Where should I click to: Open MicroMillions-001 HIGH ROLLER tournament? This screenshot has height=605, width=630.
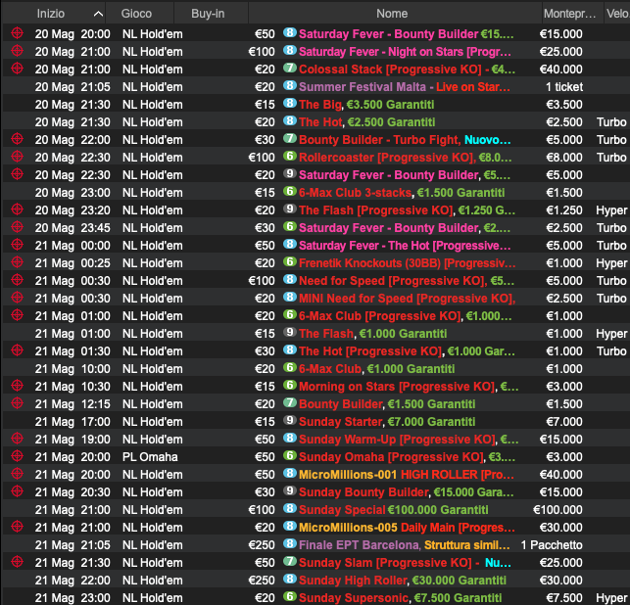[x=407, y=475]
